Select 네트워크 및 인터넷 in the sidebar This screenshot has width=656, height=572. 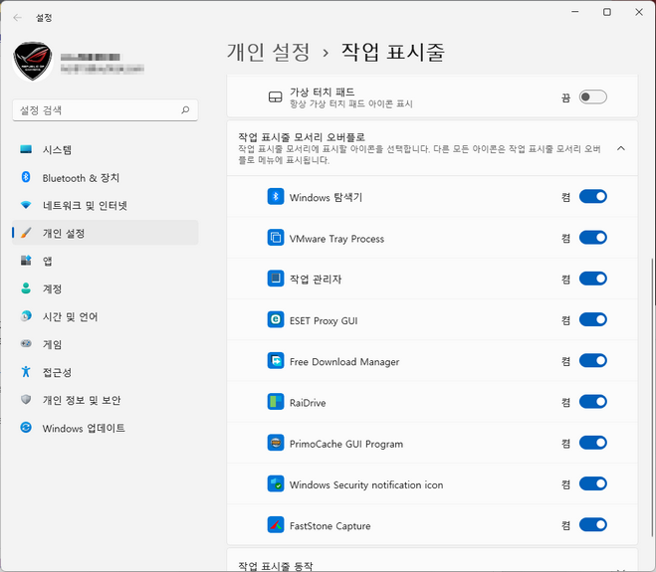pyautogui.click(x=105, y=205)
